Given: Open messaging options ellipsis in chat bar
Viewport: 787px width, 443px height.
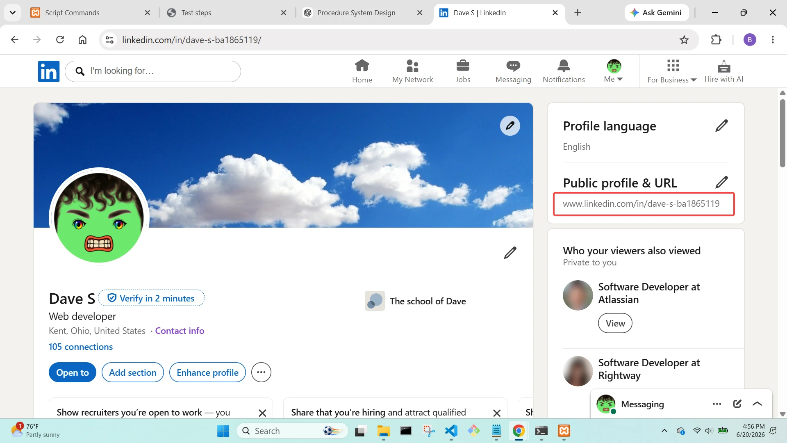Looking at the screenshot, I should [717, 404].
